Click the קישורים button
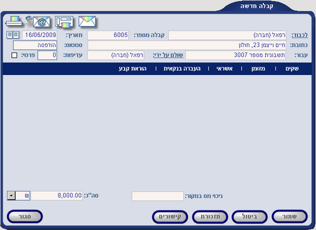The height and width of the screenshot is (230, 316). tap(170, 217)
